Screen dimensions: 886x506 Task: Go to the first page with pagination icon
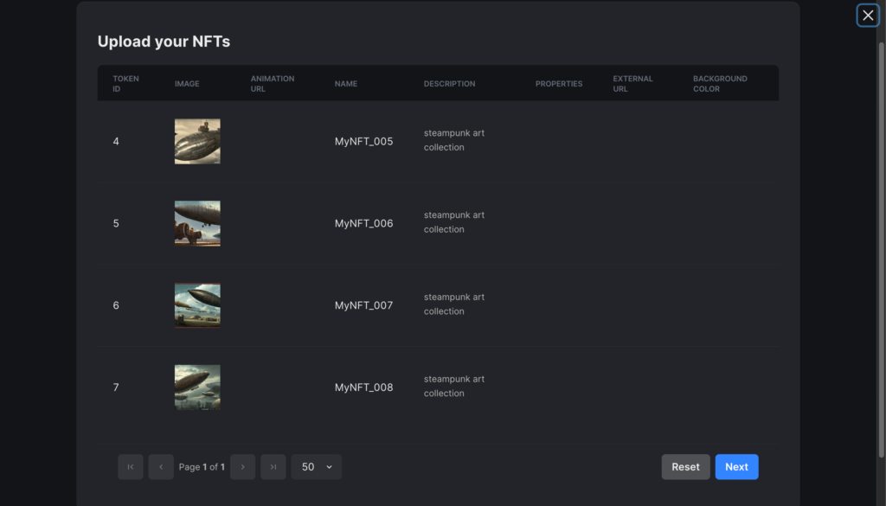[x=131, y=467]
